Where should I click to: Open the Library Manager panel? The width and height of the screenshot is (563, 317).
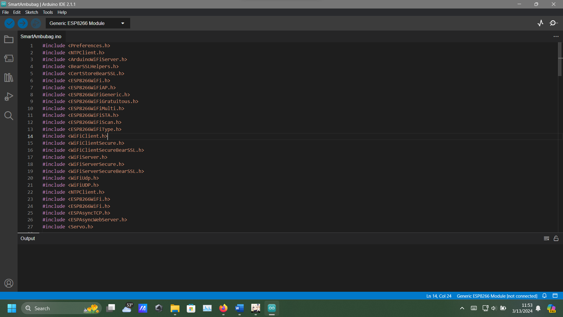tap(9, 77)
